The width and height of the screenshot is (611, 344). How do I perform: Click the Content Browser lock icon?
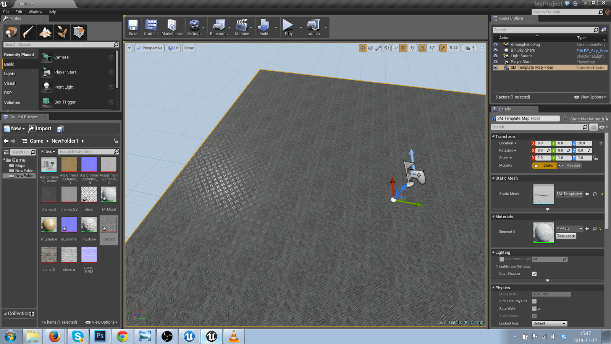point(116,141)
